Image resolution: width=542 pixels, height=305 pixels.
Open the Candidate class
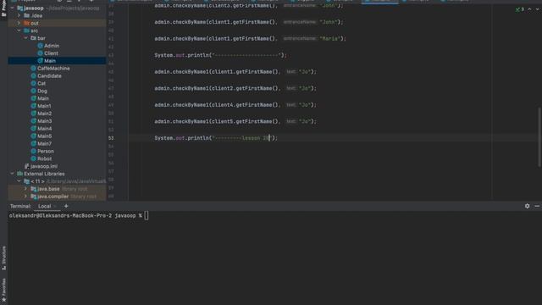pyautogui.click(x=49, y=75)
